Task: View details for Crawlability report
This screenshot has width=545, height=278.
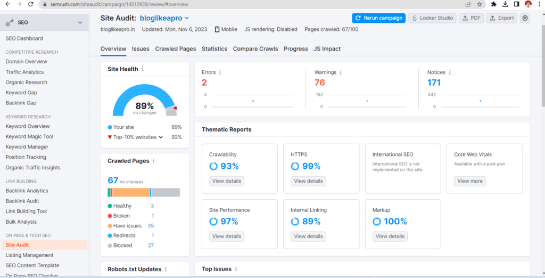Action: pos(227,181)
